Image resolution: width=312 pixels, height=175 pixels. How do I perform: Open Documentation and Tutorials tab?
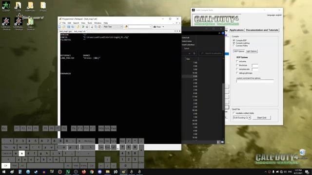262,30
